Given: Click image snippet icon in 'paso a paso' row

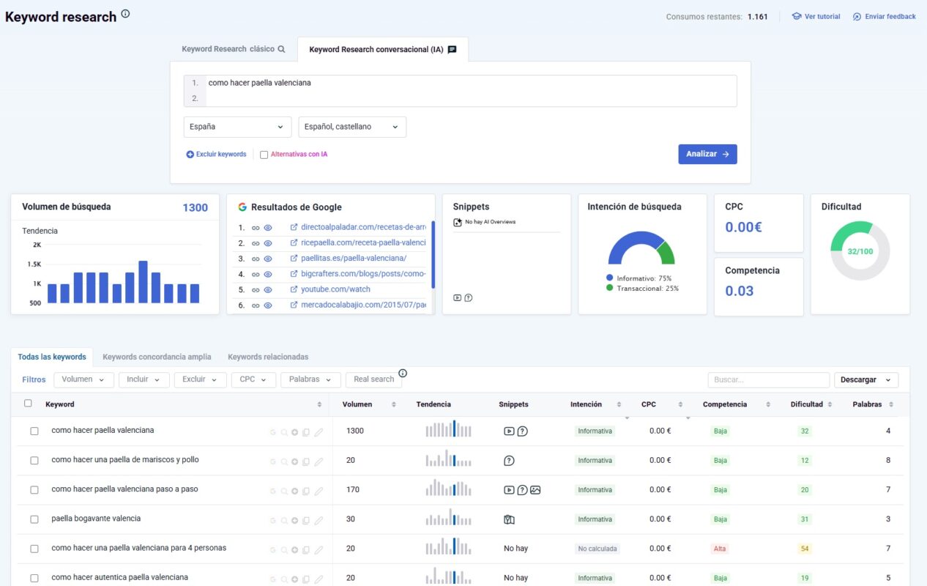Looking at the screenshot, I should [535, 490].
